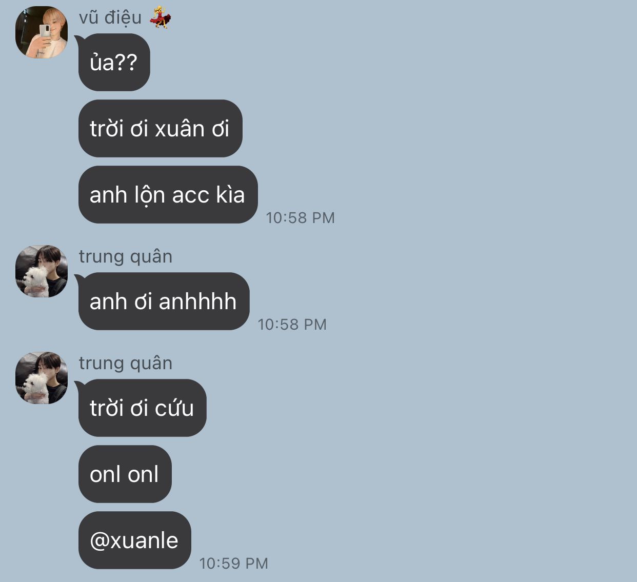Click the 10:59 PM timestamp
The height and width of the screenshot is (582, 637).
pos(233,564)
